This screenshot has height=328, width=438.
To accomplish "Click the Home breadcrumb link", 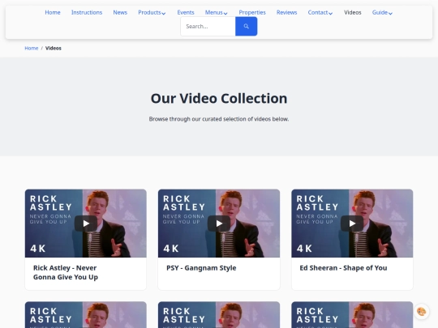I will [32, 49].
